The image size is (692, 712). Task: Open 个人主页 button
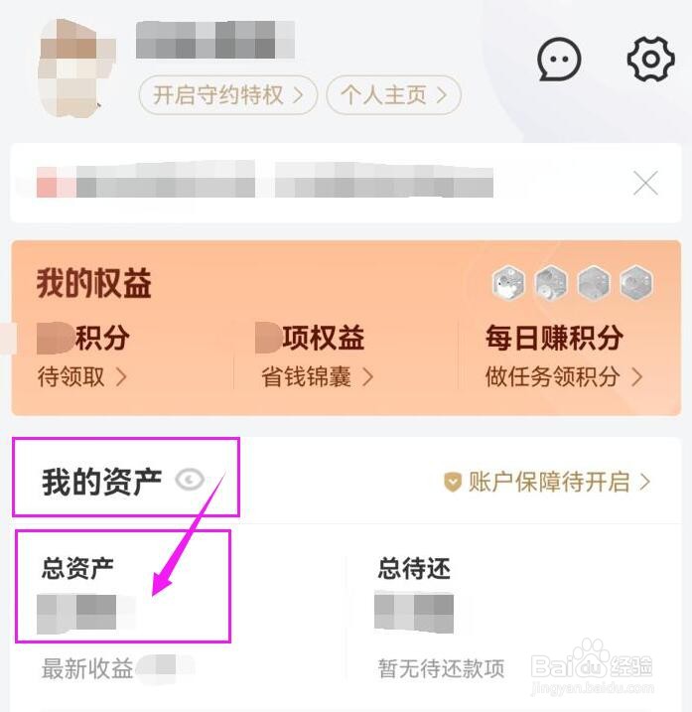(x=394, y=95)
